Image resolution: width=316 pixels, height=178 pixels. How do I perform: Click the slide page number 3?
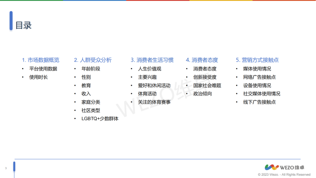[6, 168]
